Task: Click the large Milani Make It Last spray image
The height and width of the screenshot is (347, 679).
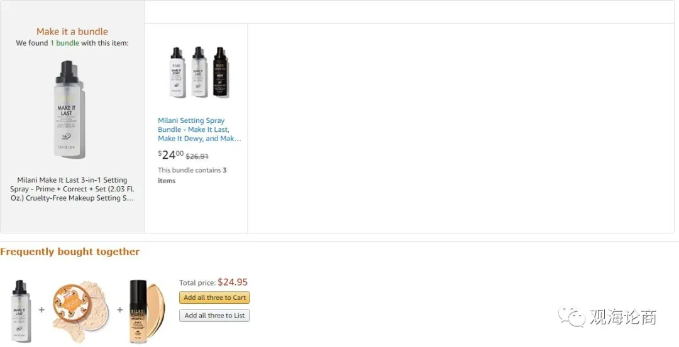Action: coord(70,110)
